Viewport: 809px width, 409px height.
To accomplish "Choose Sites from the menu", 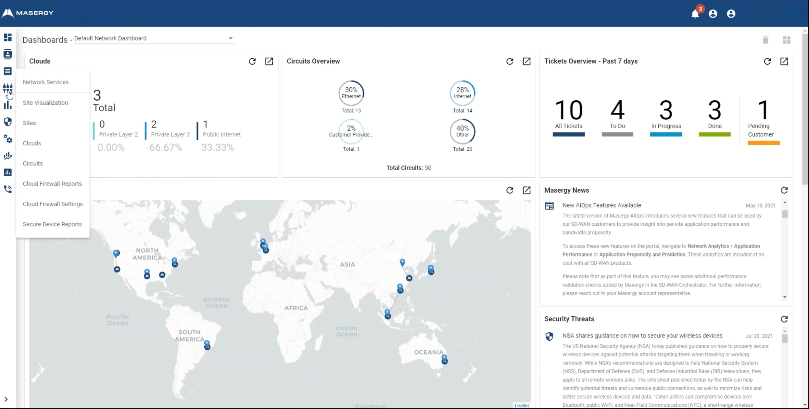I will point(29,123).
